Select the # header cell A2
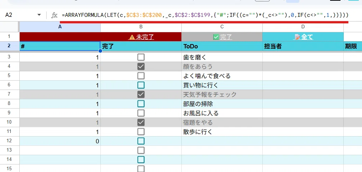This screenshot has height=172, width=362. tap(60, 46)
